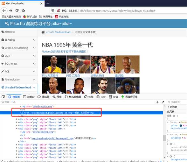Download via 雷.阿伦 name link
This screenshot has height=162, width=187.
(x=119, y=75)
